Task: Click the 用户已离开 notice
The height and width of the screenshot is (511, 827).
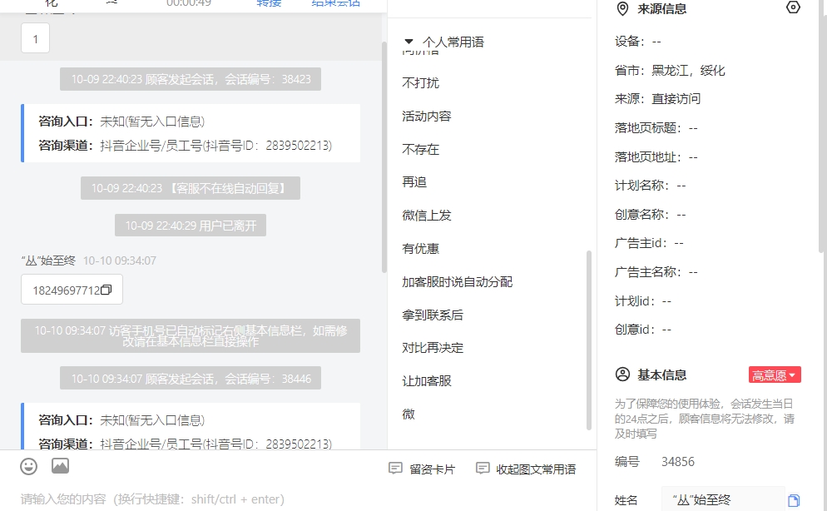Action: point(191,226)
